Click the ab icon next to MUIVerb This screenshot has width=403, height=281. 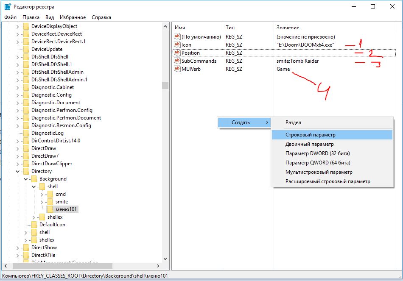coord(177,69)
